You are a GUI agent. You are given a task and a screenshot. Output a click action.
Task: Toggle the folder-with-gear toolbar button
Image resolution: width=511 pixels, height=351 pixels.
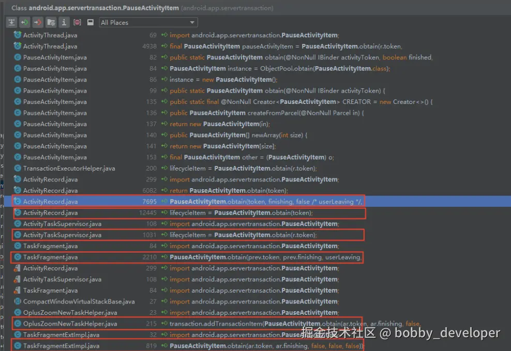51,22
